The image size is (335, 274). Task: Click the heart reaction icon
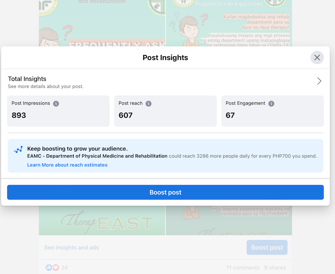55,267
